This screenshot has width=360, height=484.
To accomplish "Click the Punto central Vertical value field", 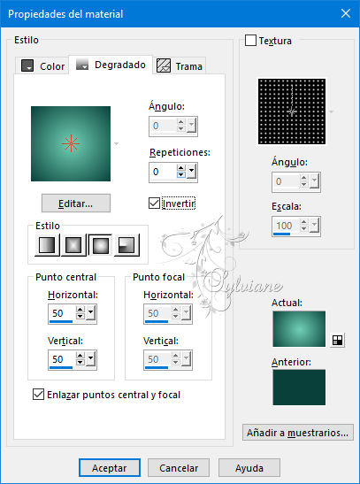I will point(62,359).
